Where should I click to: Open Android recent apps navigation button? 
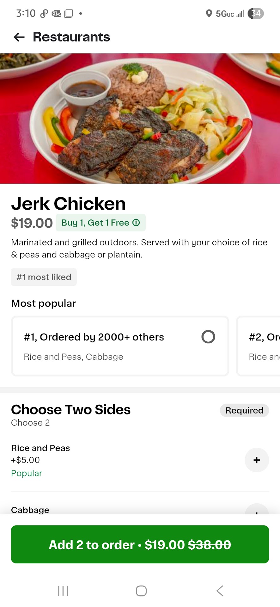pos(63,591)
